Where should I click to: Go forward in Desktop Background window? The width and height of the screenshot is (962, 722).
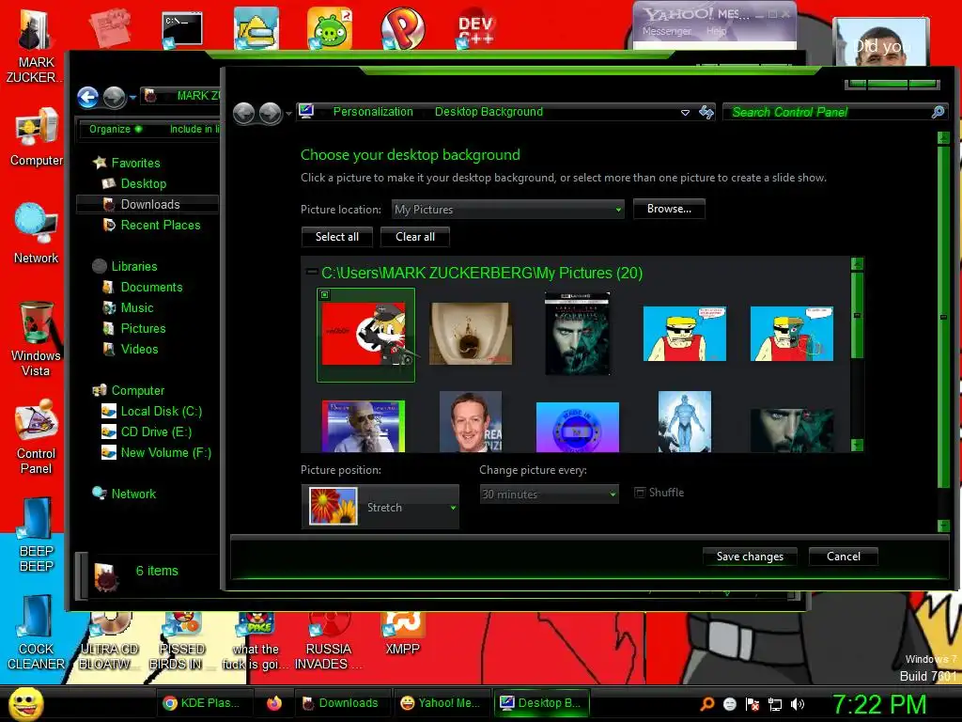pos(270,113)
